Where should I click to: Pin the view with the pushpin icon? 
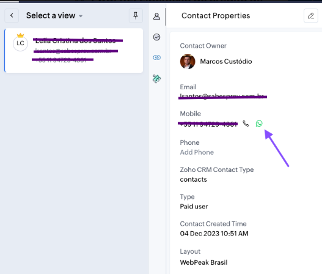[136, 16]
